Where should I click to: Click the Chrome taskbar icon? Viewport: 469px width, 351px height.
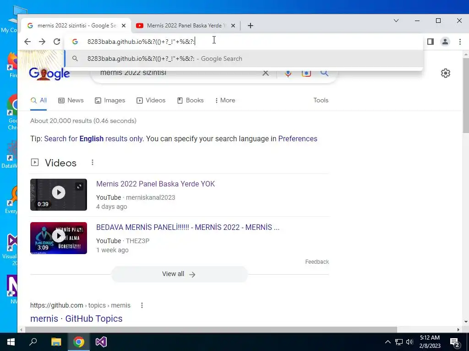coord(79,342)
